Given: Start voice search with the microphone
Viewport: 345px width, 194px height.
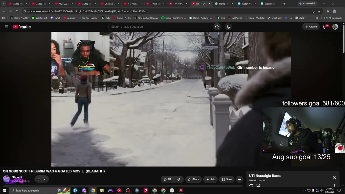Looking at the screenshot, I should (228, 27).
